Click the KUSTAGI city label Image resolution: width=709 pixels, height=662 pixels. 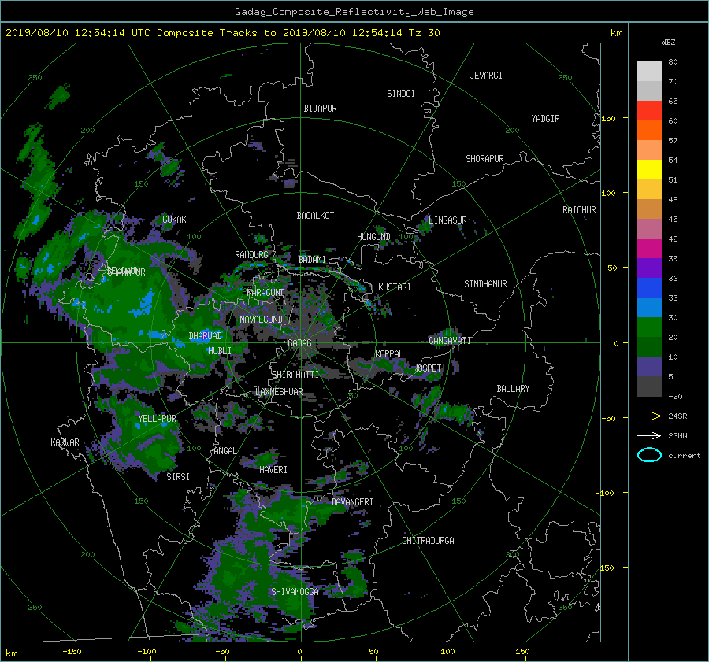[395, 287]
